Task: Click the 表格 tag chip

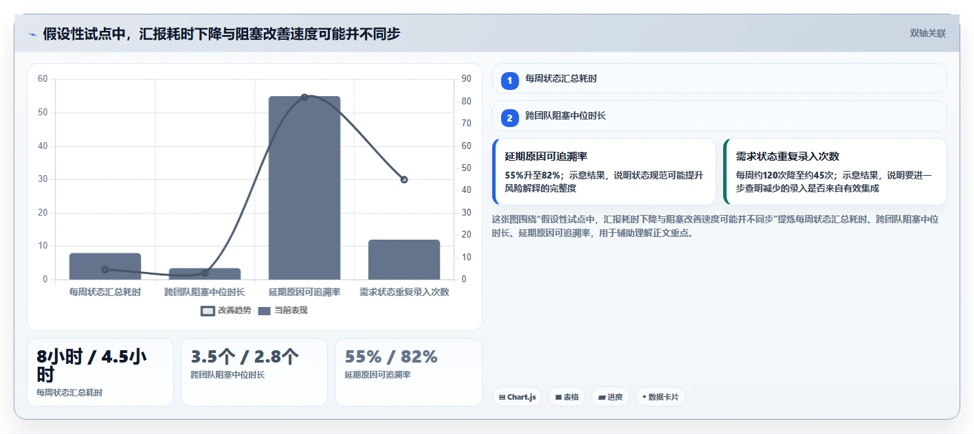Action: point(566,397)
